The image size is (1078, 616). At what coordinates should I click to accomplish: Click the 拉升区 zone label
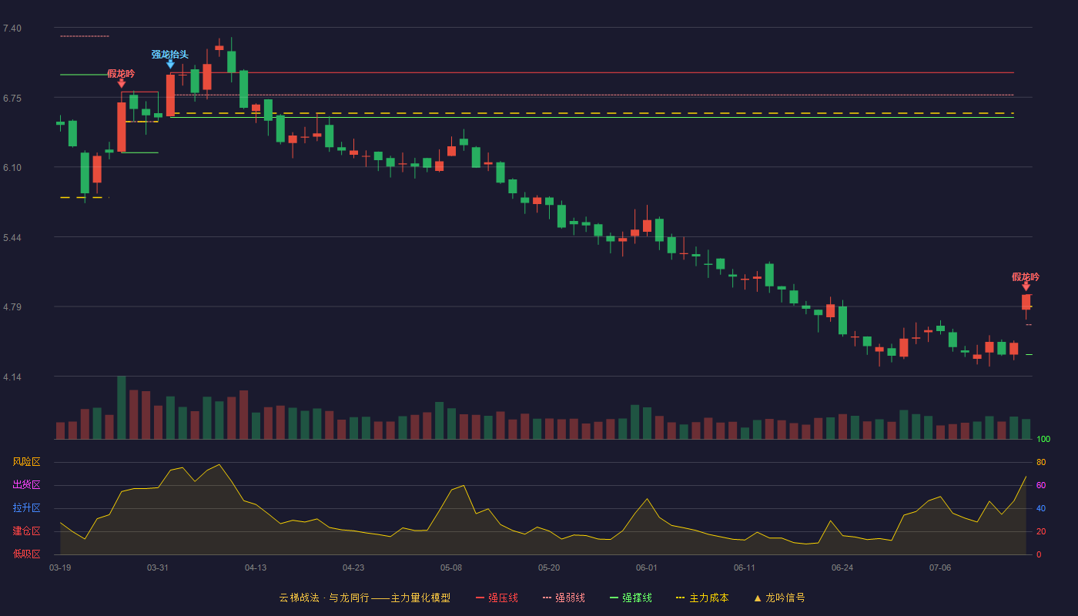26,508
